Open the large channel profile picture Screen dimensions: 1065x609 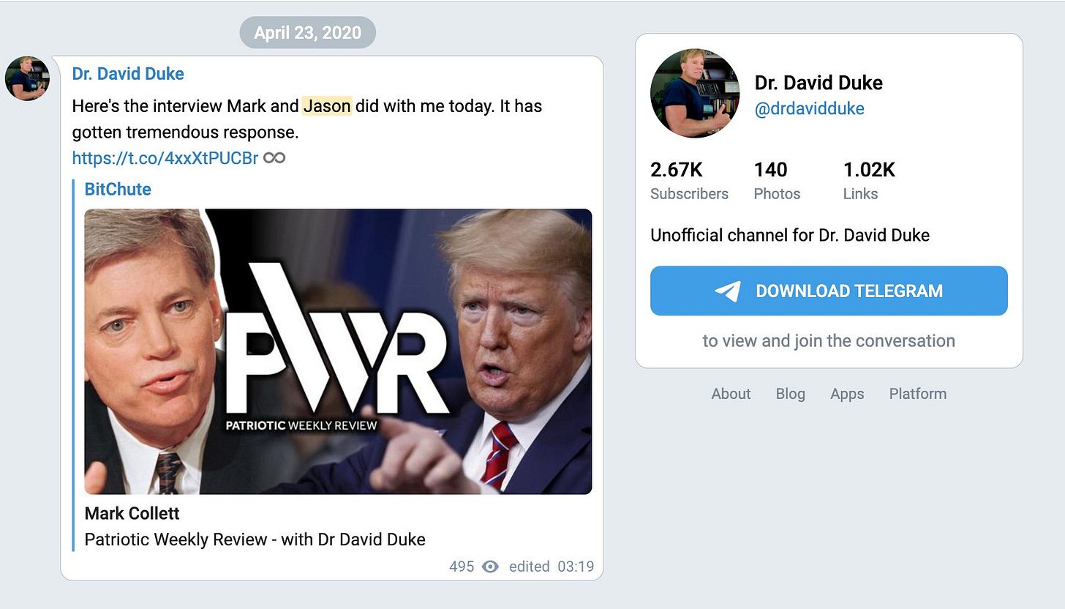point(695,93)
